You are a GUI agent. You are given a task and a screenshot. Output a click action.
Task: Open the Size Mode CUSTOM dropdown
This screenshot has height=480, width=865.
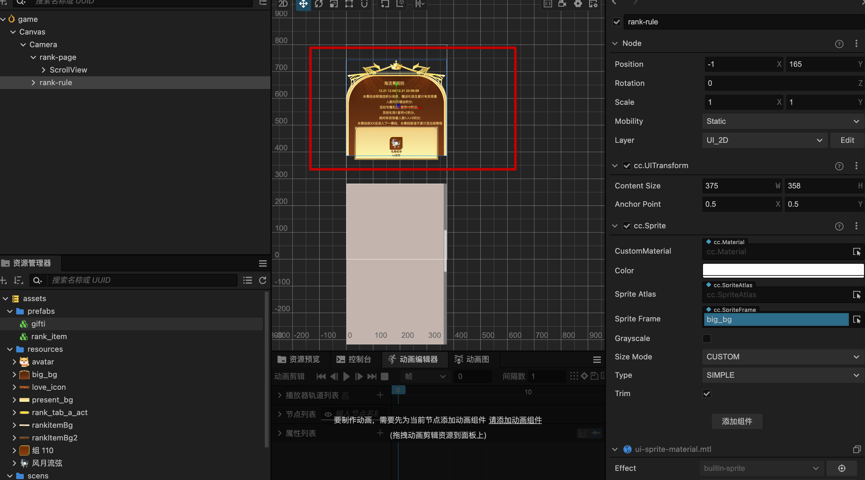point(782,357)
